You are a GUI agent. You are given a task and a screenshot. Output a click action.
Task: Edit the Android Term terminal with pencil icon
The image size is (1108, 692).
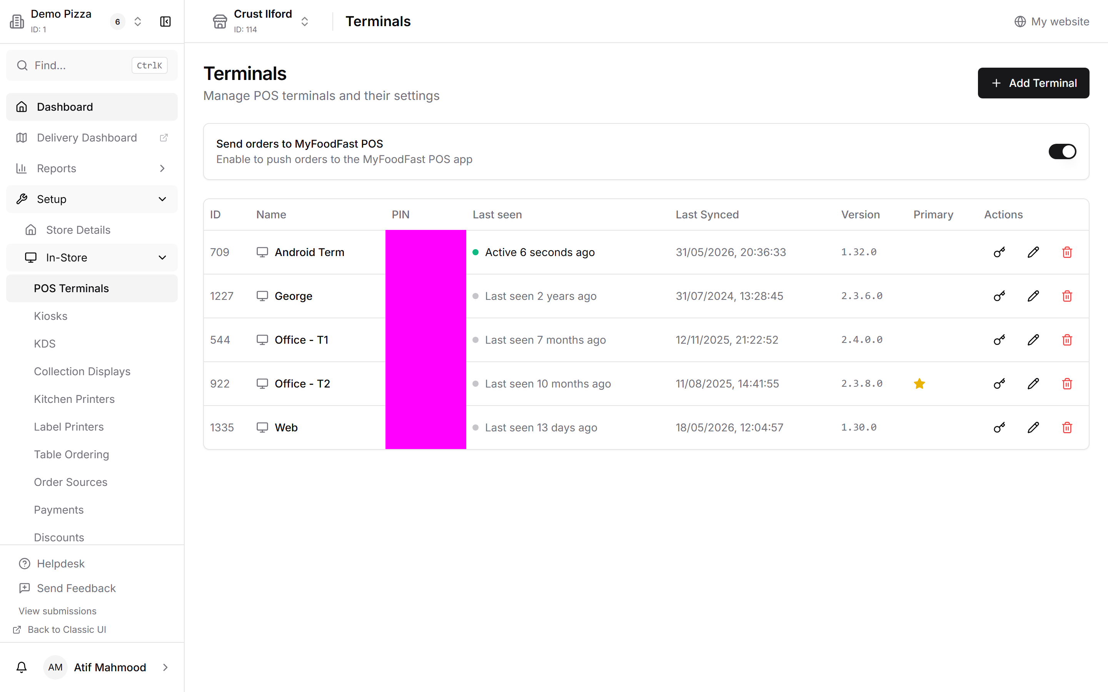[x=1033, y=252]
